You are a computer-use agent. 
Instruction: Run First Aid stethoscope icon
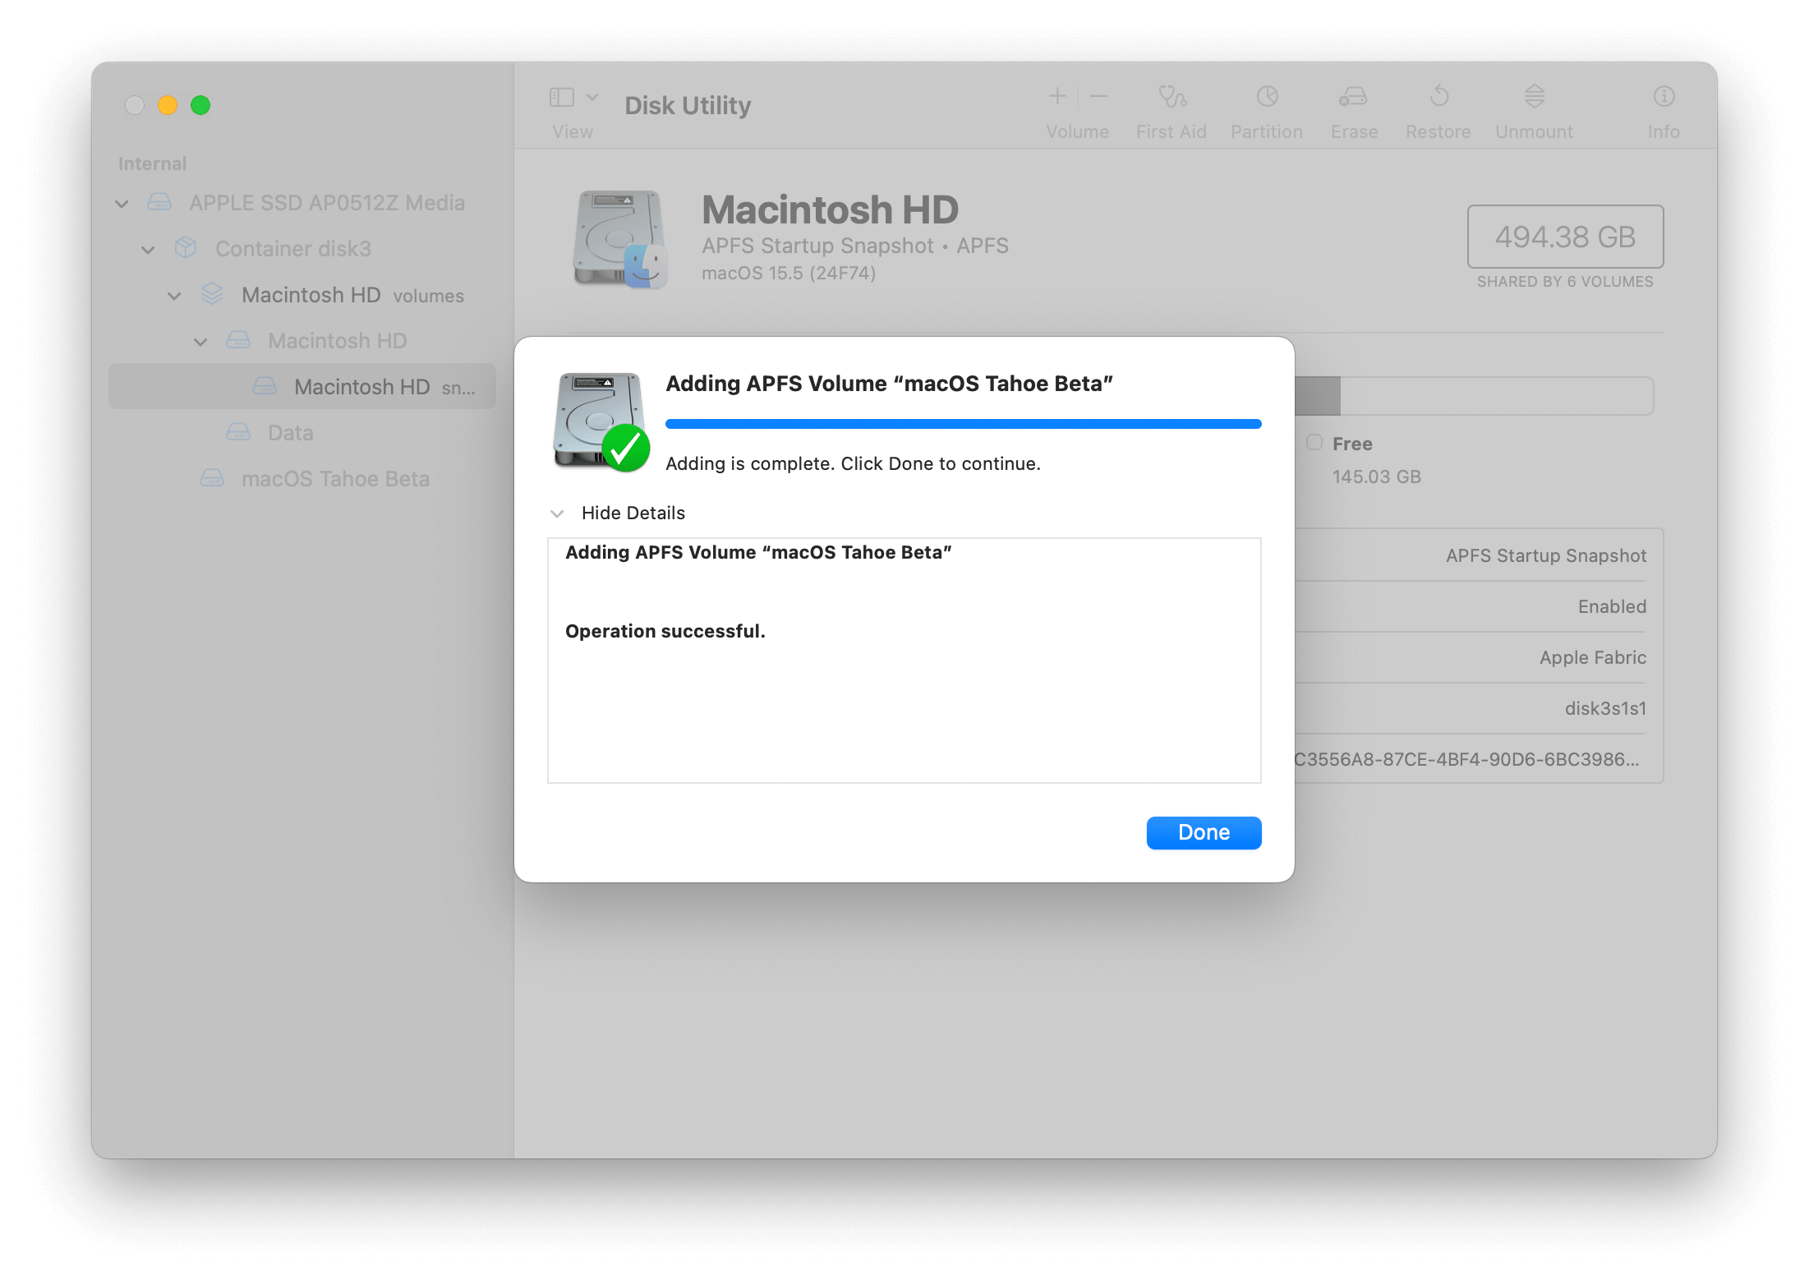(x=1172, y=97)
